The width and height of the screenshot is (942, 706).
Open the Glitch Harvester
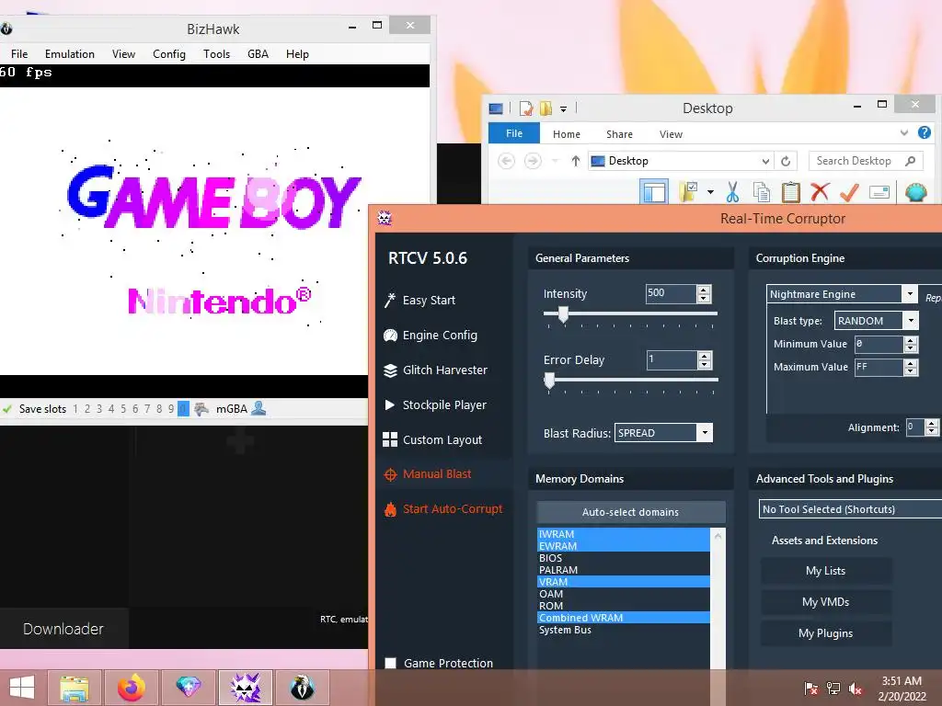click(x=435, y=370)
